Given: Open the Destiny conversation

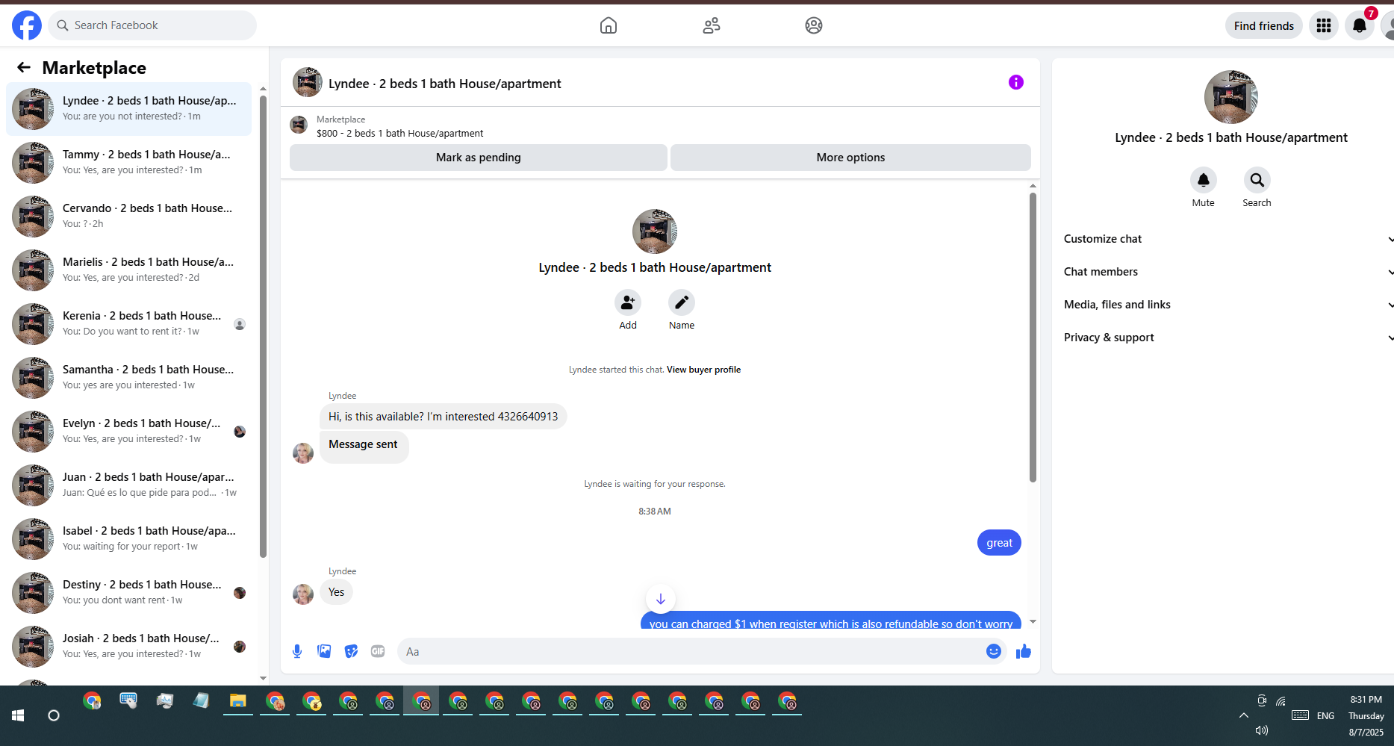Looking at the screenshot, I should coord(129,593).
